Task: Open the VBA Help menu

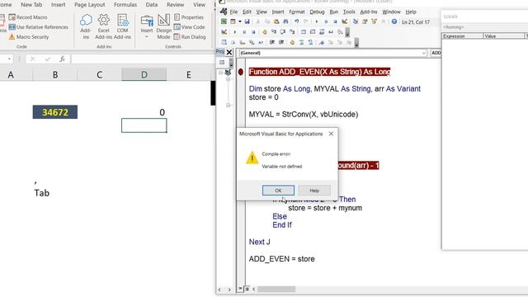Action: coord(411,12)
